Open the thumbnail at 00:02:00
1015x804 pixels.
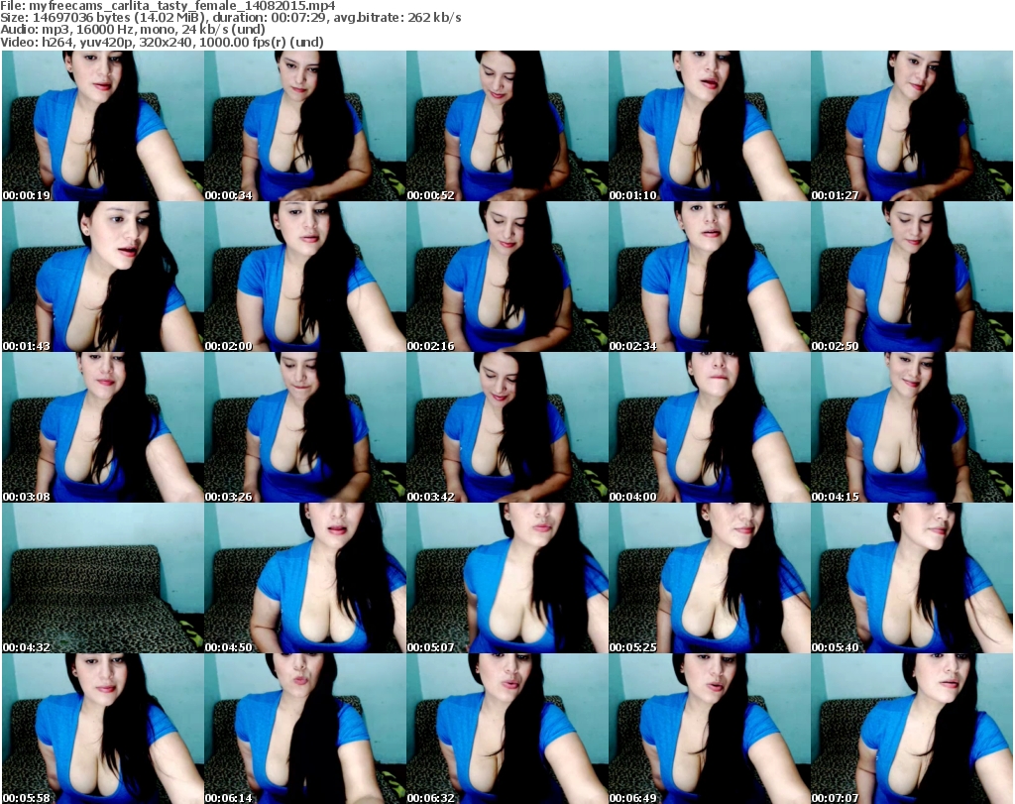(x=305, y=277)
